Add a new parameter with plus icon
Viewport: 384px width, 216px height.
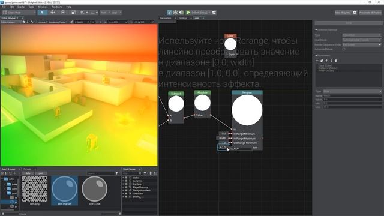click(317, 61)
